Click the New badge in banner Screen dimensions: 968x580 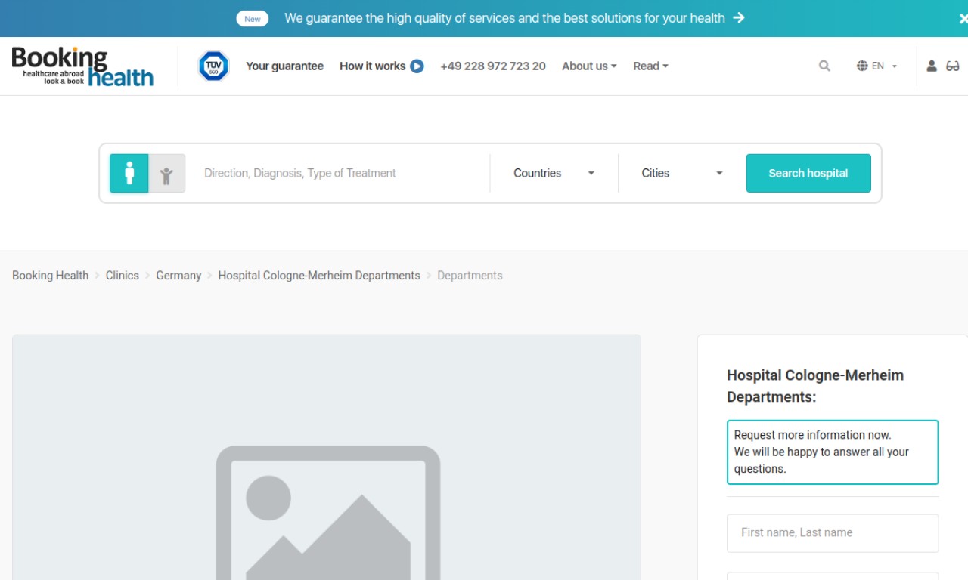click(x=253, y=19)
